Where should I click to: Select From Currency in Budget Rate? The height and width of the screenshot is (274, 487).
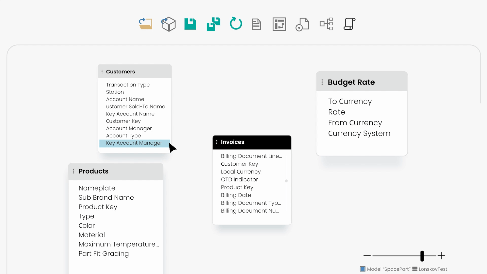point(355,123)
